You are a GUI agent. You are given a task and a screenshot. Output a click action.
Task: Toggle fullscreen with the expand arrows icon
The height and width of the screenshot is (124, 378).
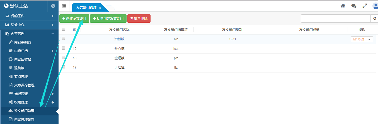pos(365,6)
